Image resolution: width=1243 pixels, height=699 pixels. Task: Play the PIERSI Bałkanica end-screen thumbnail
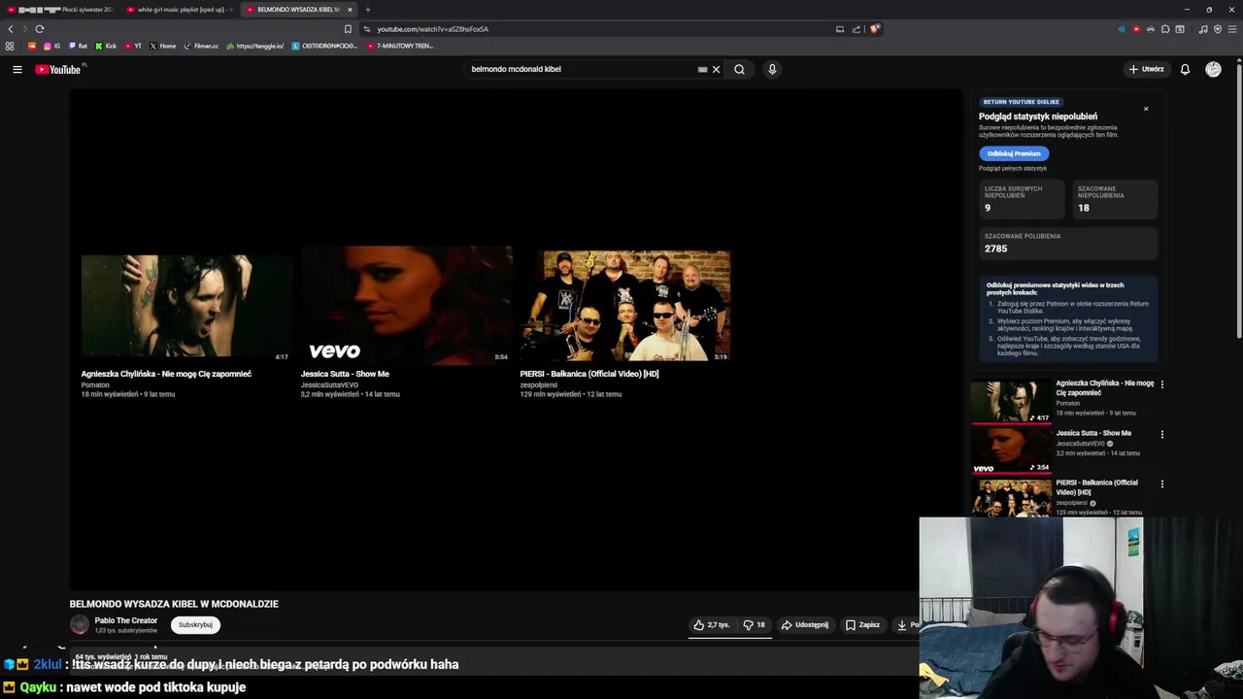click(x=625, y=306)
